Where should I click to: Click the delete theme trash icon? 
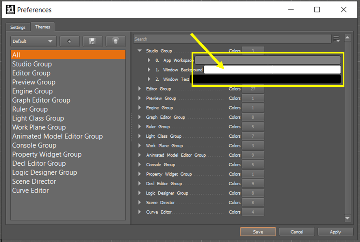coord(116,41)
